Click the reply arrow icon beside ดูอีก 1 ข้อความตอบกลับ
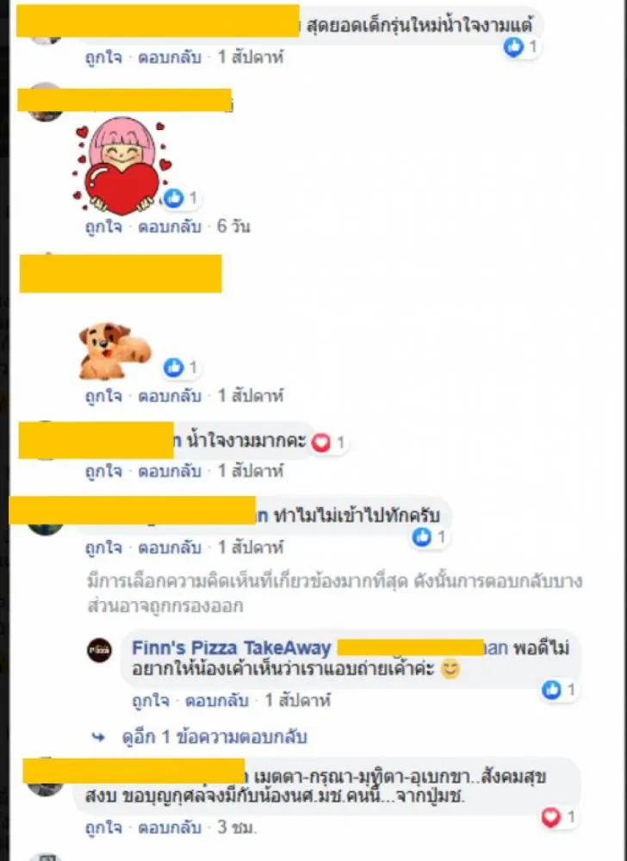 tap(99, 737)
